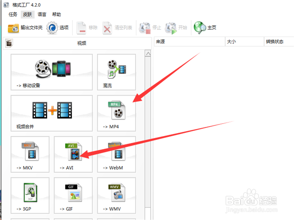
Task: Open 主页 homepage globe icon
Action: 200,28
